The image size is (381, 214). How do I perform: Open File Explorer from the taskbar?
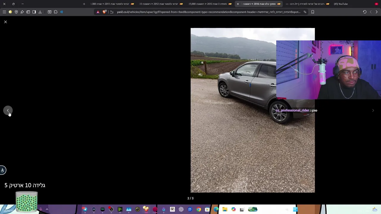click(x=225, y=210)
